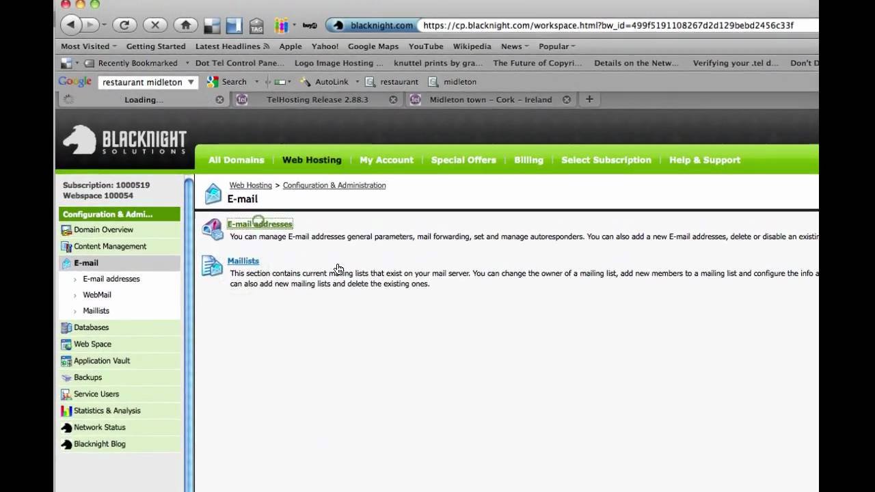875x492 pixels.
Task: Click the Blacknight Blog horse icon
Action: (66, 443)
